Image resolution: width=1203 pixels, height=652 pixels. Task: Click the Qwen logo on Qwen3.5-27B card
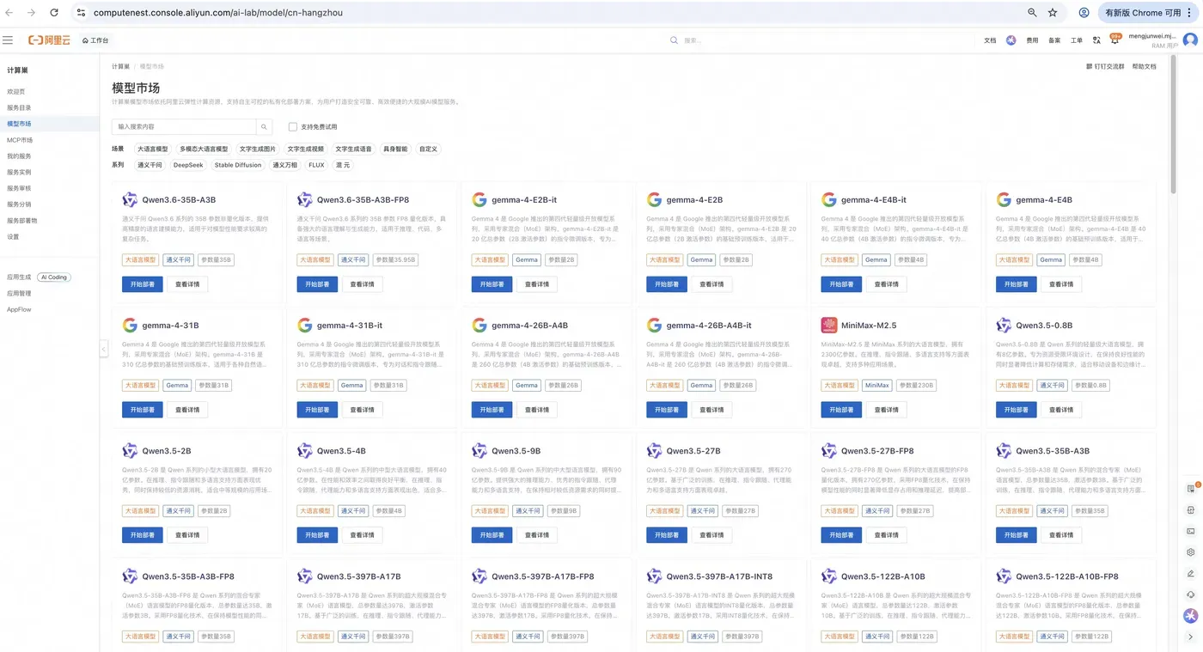pyautogui.click(x=654, y=451)
